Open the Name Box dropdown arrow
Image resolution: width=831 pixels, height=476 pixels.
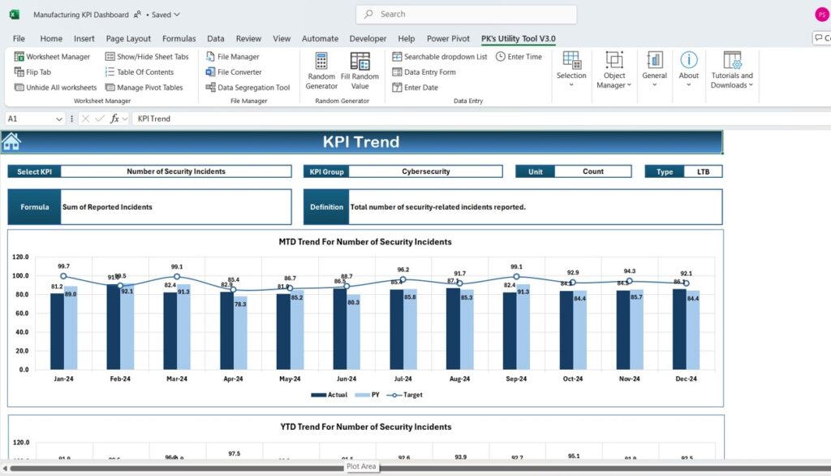tap(58, 119)
